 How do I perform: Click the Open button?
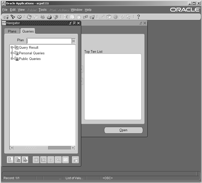pos(123,130)
